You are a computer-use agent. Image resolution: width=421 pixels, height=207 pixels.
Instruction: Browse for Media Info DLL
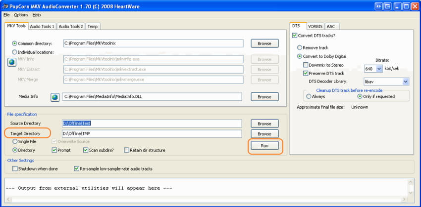pyautogui.click(x=264, y=97)
